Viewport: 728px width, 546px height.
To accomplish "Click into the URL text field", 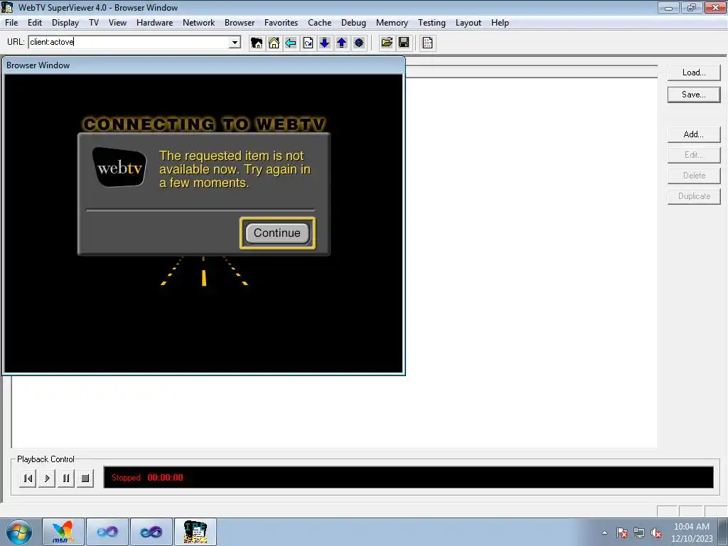I will coord(129,42).
